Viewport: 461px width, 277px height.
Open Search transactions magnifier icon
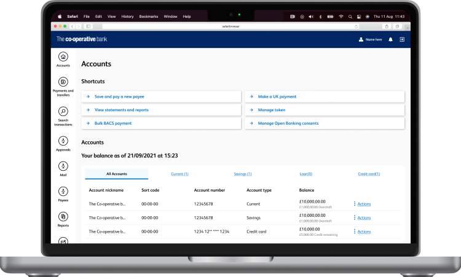(x=63, y=111)
